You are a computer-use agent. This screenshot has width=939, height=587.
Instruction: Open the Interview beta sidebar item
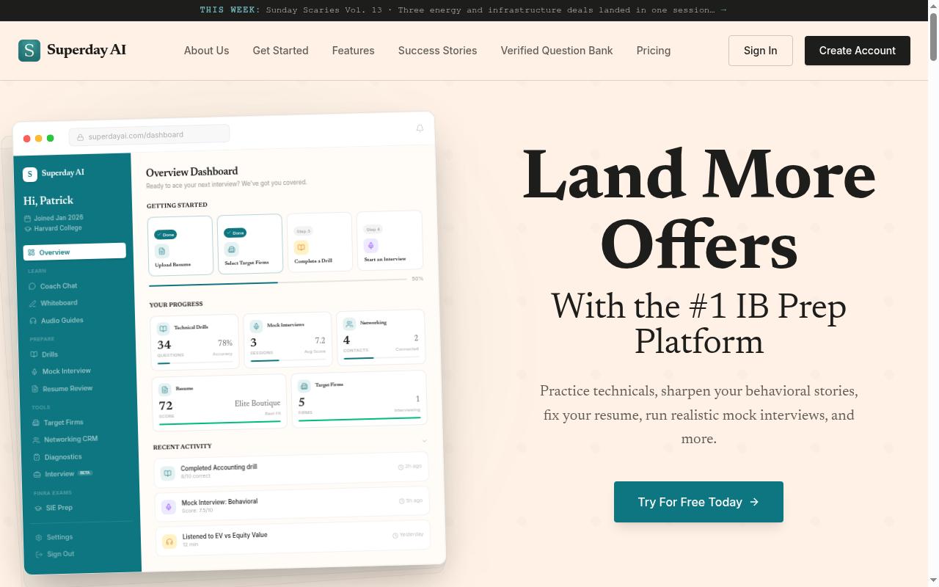tap(63, 474)
